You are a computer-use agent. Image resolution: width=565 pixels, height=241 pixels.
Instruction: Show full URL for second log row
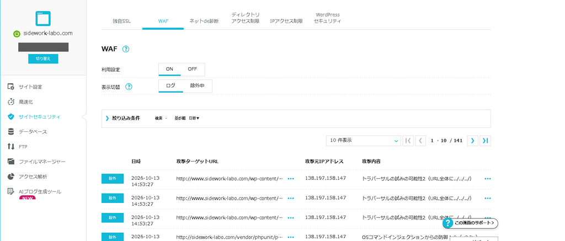291,198
